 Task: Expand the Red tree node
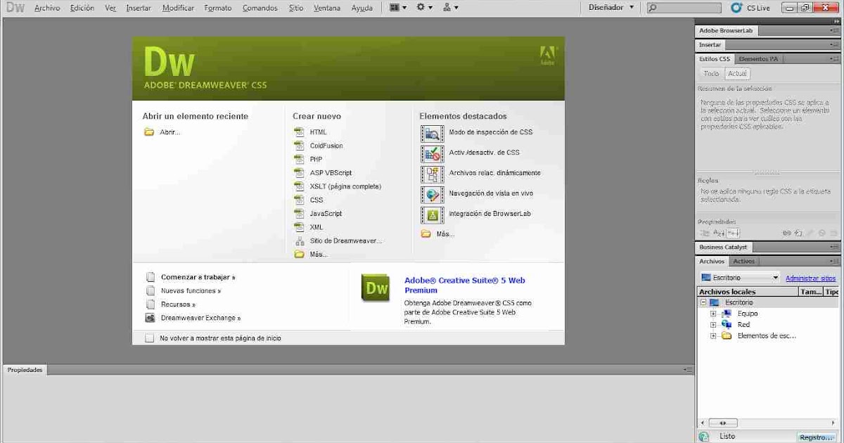[x=713, y=325]
